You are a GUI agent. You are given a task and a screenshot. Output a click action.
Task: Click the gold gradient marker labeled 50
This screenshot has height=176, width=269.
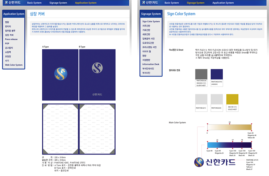(230, 124)
